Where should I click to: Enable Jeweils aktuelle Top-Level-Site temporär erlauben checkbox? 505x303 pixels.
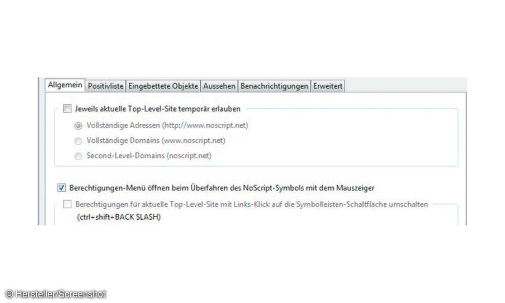[x=67, y=109]
